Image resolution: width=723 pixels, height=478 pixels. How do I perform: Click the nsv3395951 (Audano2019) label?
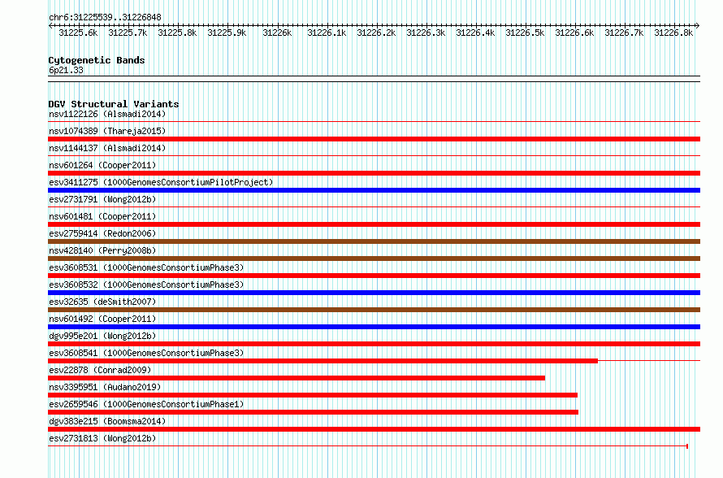click(x=105, y=387)
